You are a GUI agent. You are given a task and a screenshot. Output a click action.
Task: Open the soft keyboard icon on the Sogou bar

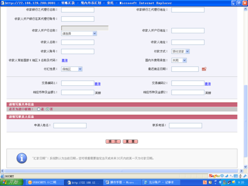236,176
